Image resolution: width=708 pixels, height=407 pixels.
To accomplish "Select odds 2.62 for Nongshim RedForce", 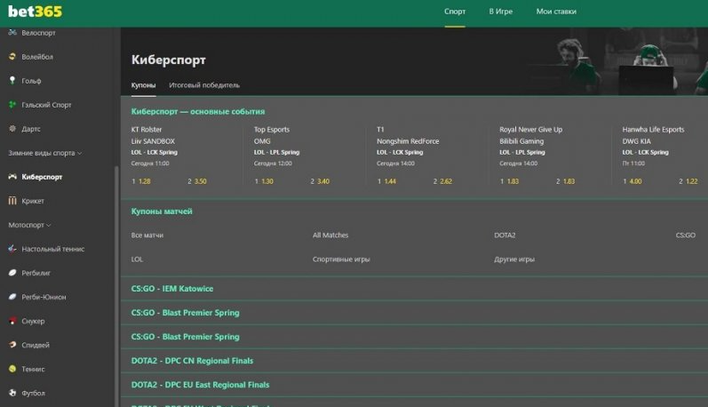I will pos(443,181).
